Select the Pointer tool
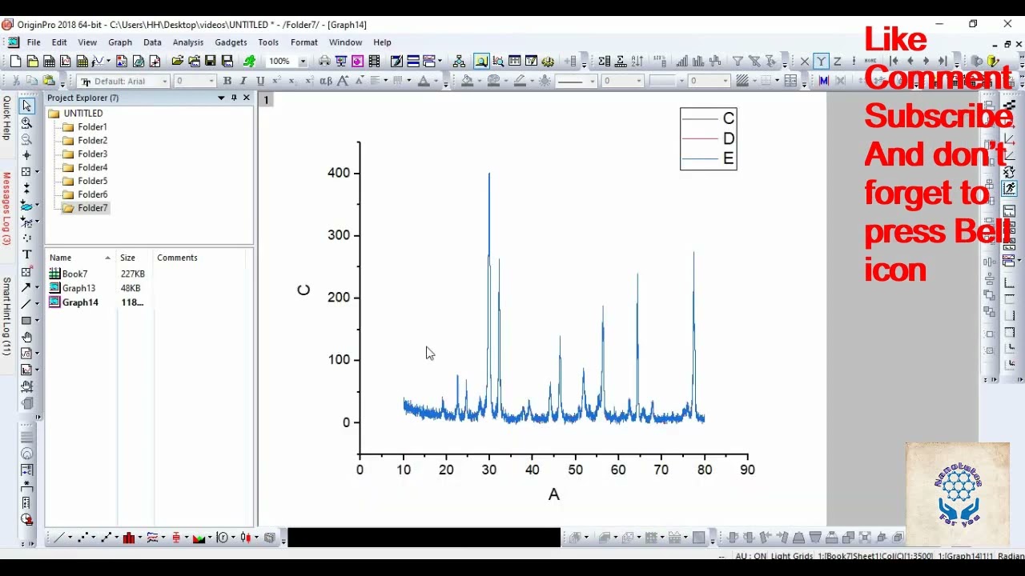 pyautogui.click(x=26, y=106)
